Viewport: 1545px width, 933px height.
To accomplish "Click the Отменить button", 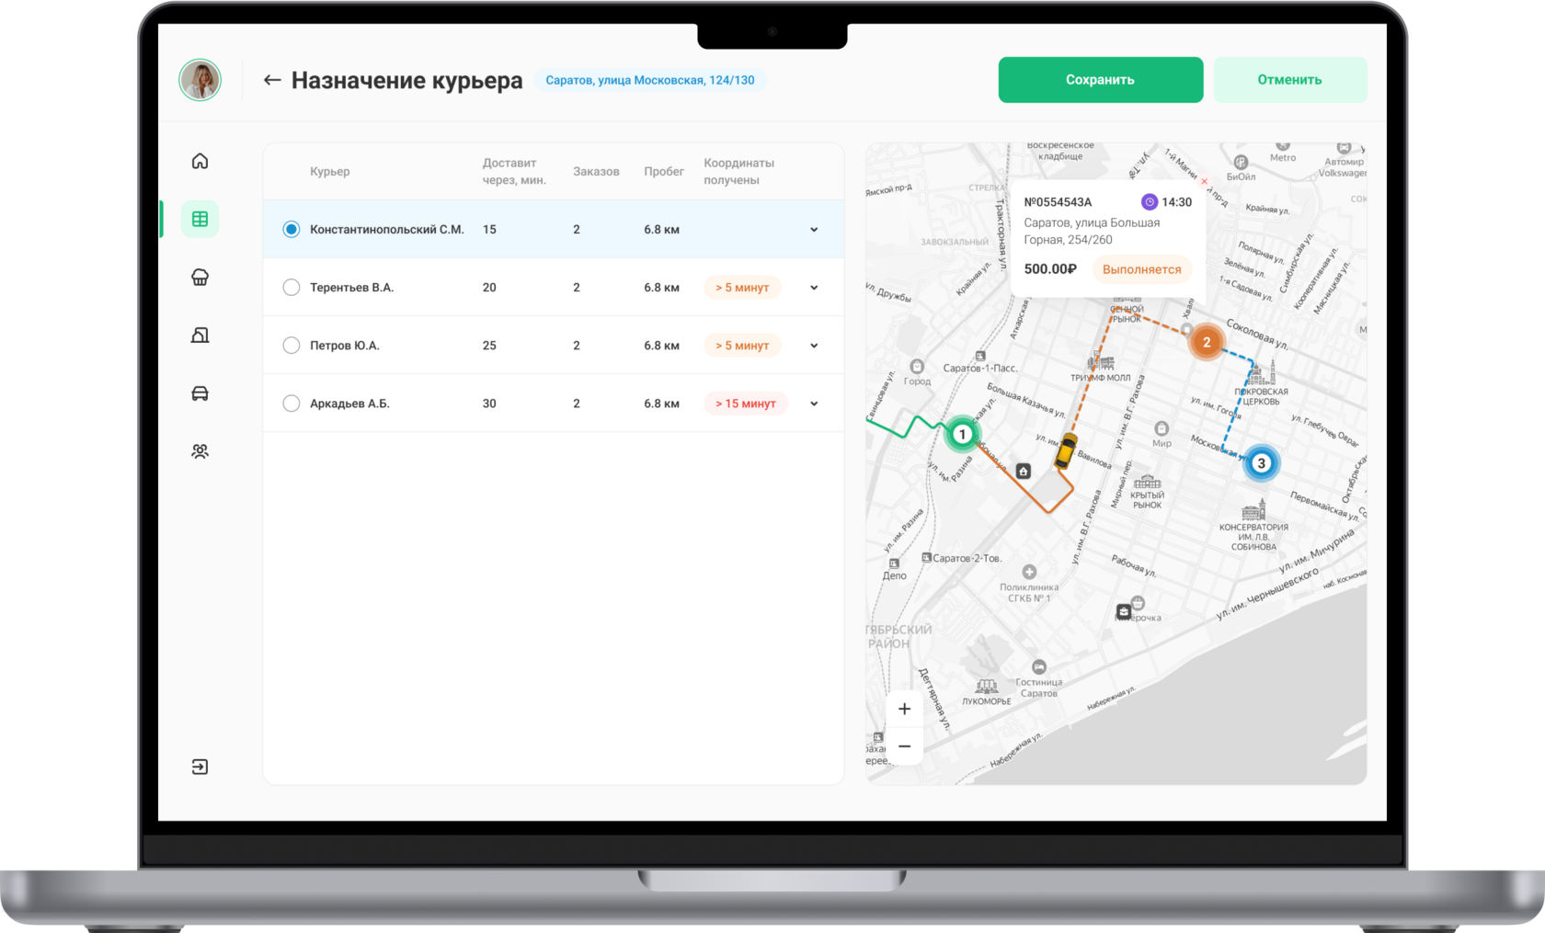I will (x=1289, y=80).
